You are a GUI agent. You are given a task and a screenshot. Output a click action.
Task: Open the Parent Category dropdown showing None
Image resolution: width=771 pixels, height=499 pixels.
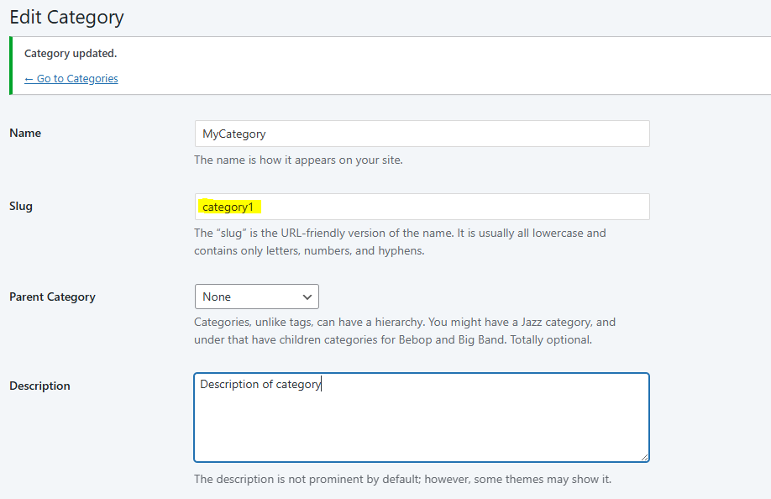click(256, 297)
